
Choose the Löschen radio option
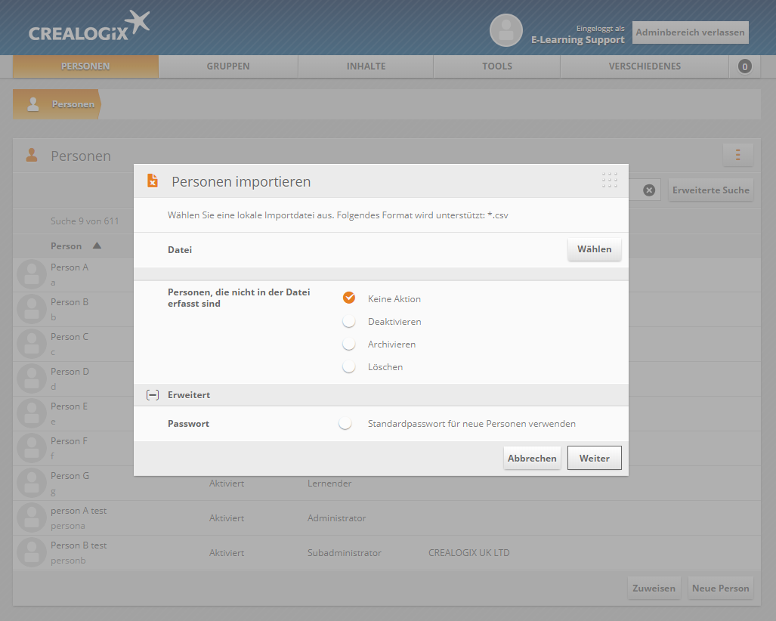[x=348, y=366]
